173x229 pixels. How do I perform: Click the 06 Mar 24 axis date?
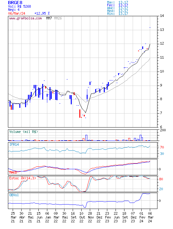(150, 217)
